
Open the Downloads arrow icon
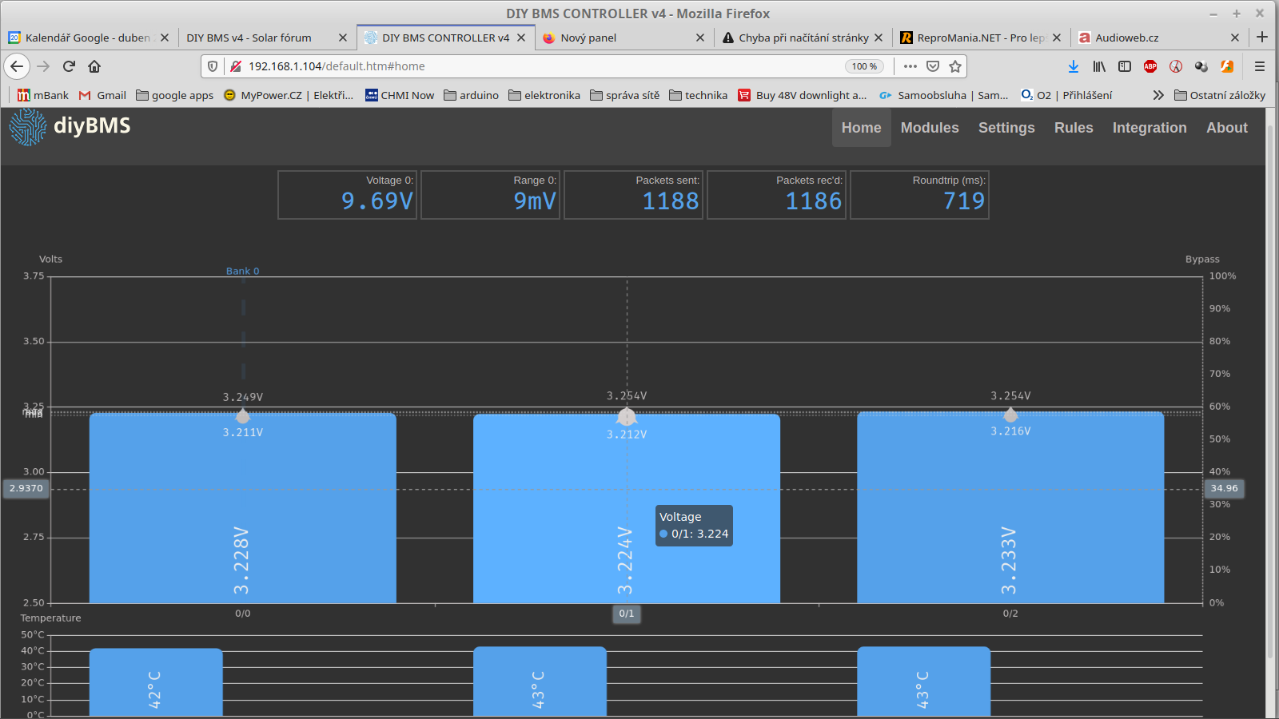coord(1074,66)
